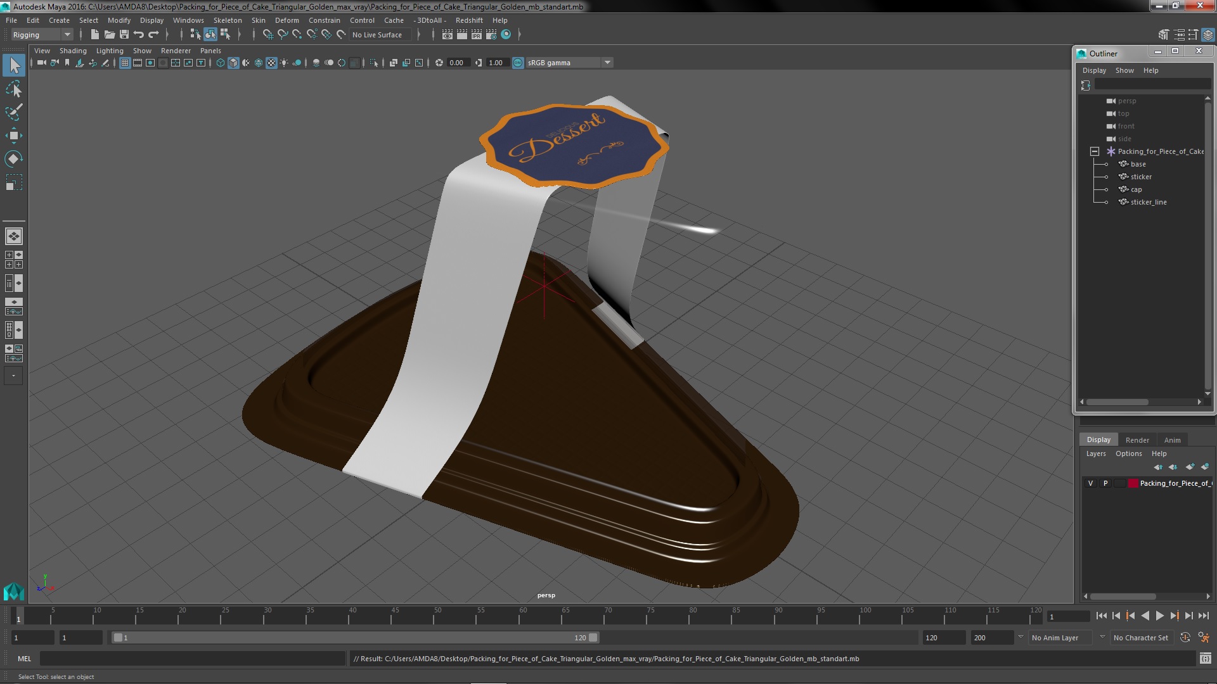This screenshot has height=684, width=1217.
Task: Choose the Paint Selection tool
Action: point(13,112)
